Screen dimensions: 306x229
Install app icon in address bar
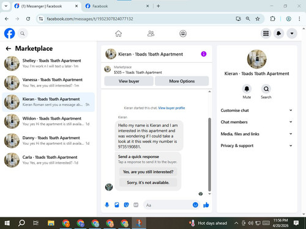[238, 19]
